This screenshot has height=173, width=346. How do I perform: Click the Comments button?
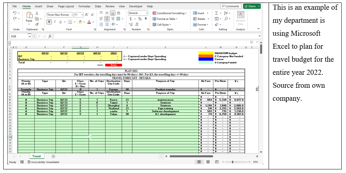pyautogui.click(x=231, y=6)
